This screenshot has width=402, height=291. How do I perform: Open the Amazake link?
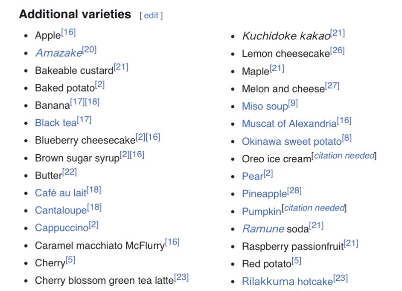click(x=58, y=53)
